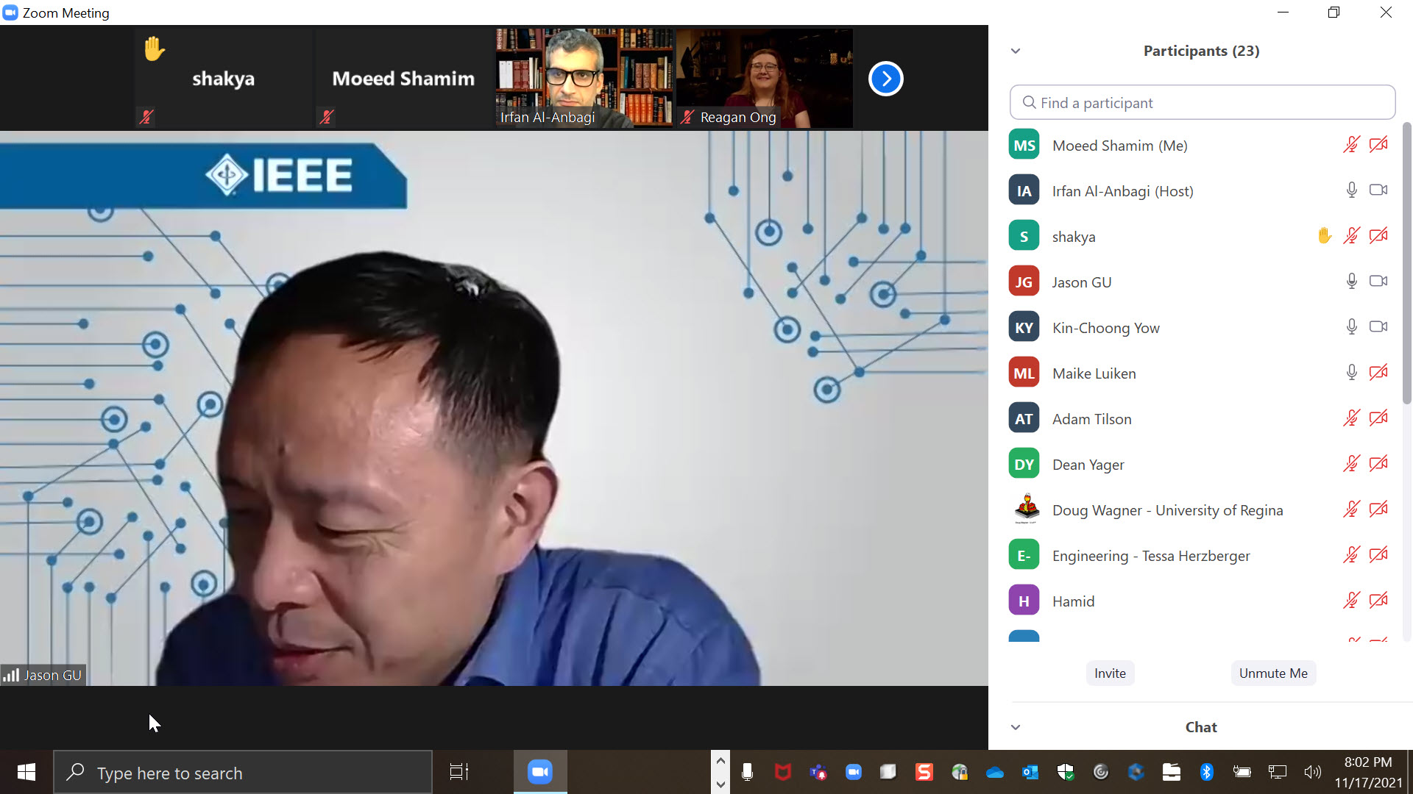Toggle Doug Wagner's muted microphone icon

(x=1351, y=509)
